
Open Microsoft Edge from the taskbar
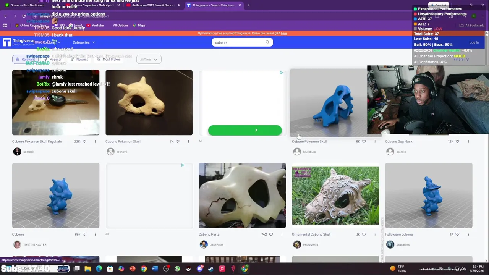point(99,269)
